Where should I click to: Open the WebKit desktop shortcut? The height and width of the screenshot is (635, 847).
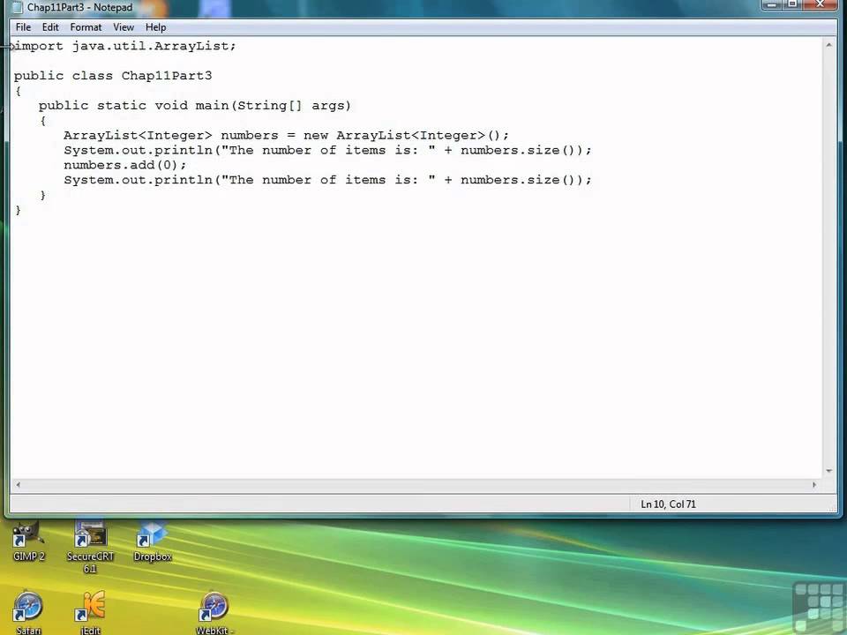click(214, 614)
